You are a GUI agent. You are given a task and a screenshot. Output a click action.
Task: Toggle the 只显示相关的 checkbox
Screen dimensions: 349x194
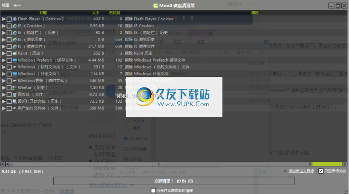point(321,171)
